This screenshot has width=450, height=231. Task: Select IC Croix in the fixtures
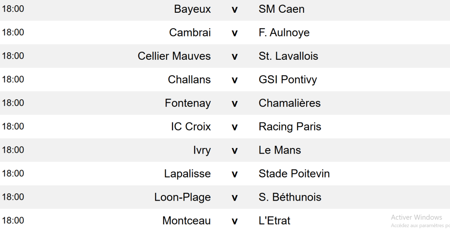click(191, 127)
